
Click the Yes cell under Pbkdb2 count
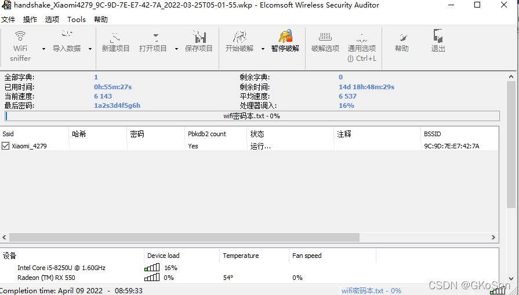(x=193, y=146)
